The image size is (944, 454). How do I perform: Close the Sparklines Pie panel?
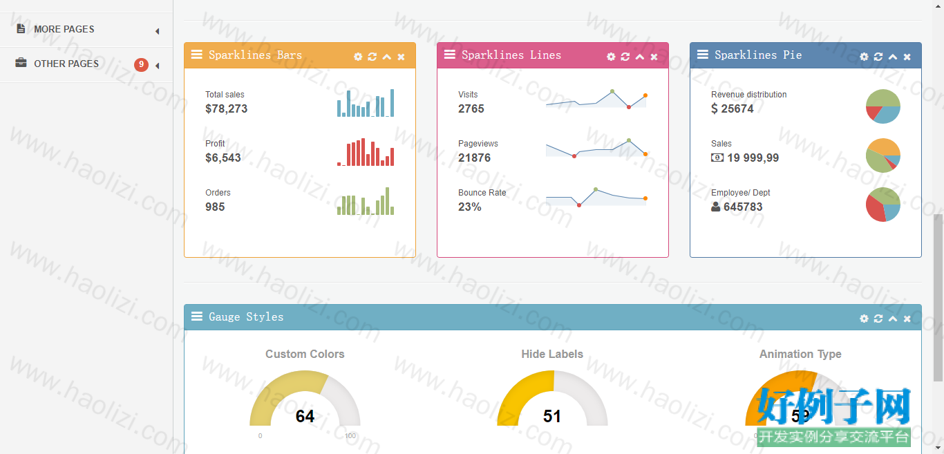coord(907,57)
